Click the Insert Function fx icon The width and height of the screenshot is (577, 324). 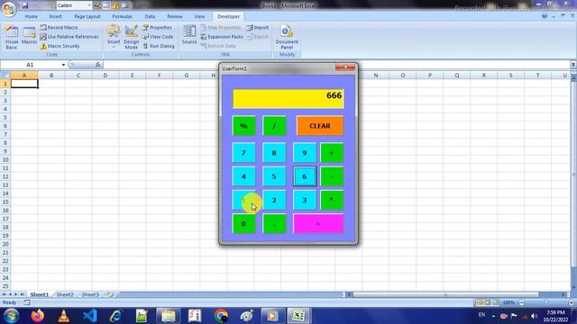point(98,65)
